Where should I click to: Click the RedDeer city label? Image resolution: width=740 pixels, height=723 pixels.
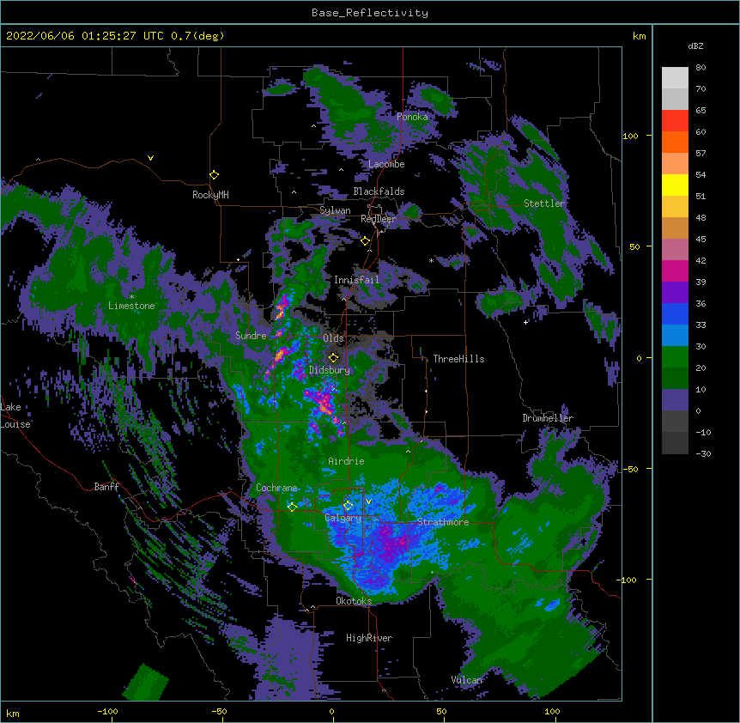378,219
